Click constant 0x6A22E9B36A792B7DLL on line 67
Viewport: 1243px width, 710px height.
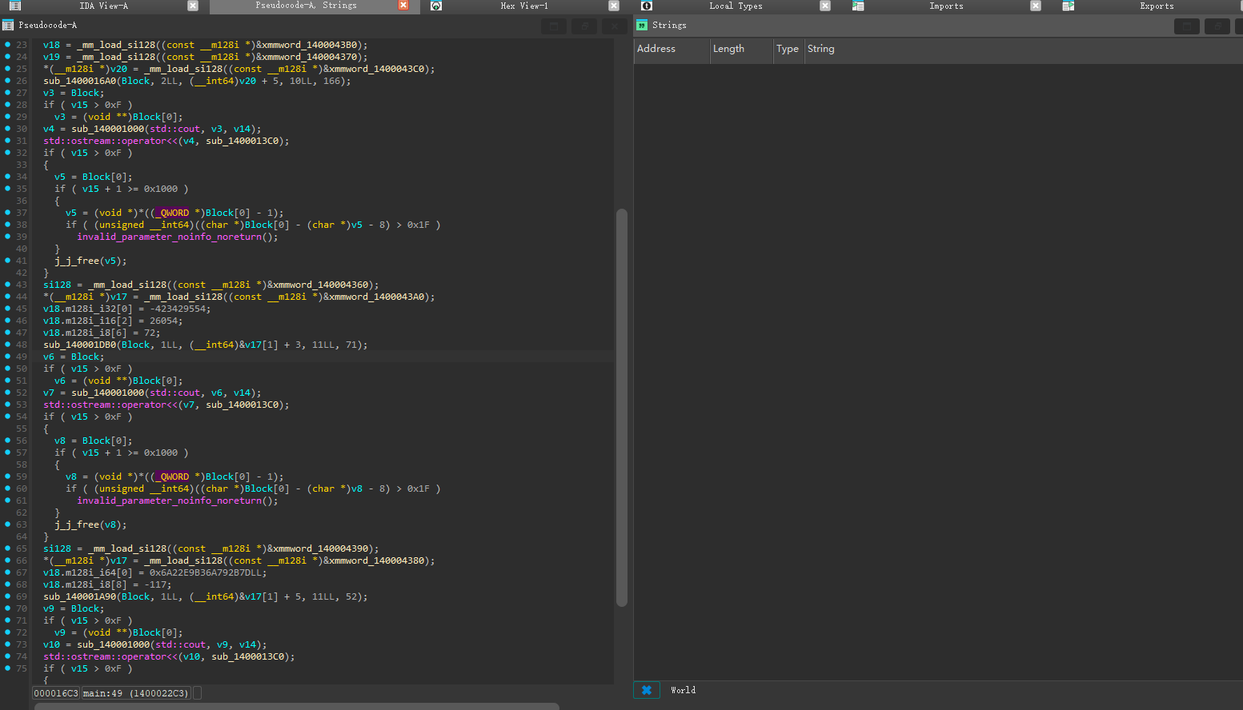[206, 572]
